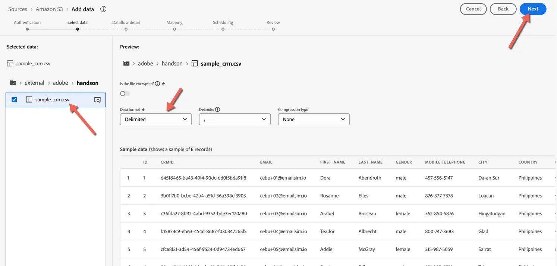Open the Compression type dropdown
This screenshot has width=557, height=266.
pyautogui.click(x=314, y=119)
